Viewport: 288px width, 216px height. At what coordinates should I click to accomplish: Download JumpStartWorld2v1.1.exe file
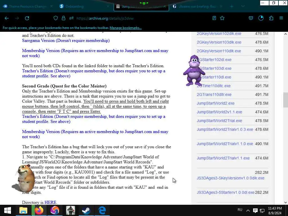pyautogui.click(x=219, y=112)
